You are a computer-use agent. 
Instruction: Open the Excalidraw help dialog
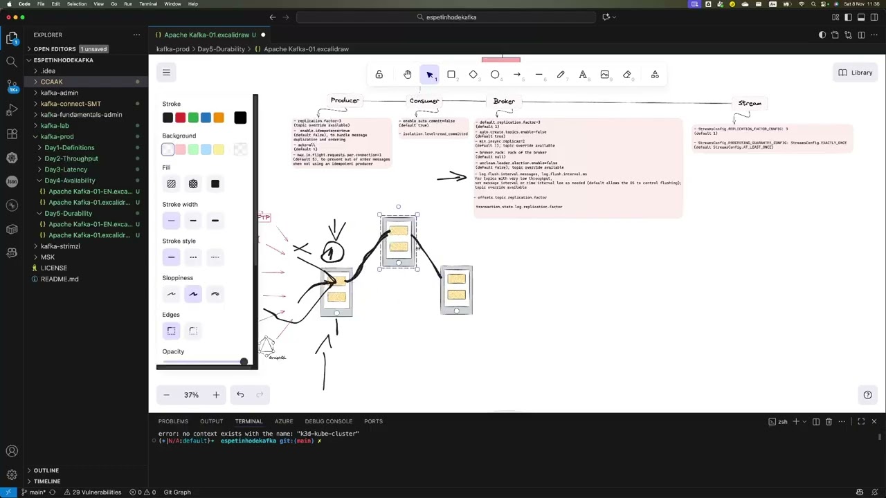pyautogui.click(x=867, y=395)
